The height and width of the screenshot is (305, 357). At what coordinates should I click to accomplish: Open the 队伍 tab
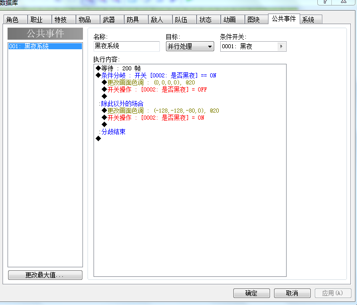184,20
